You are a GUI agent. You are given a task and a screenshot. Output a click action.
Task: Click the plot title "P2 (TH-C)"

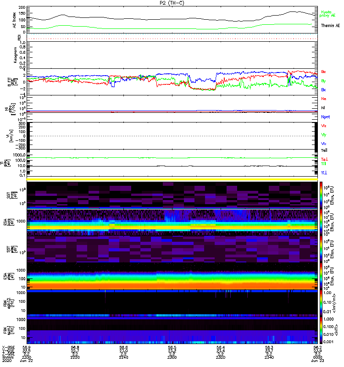coord(172,3)
